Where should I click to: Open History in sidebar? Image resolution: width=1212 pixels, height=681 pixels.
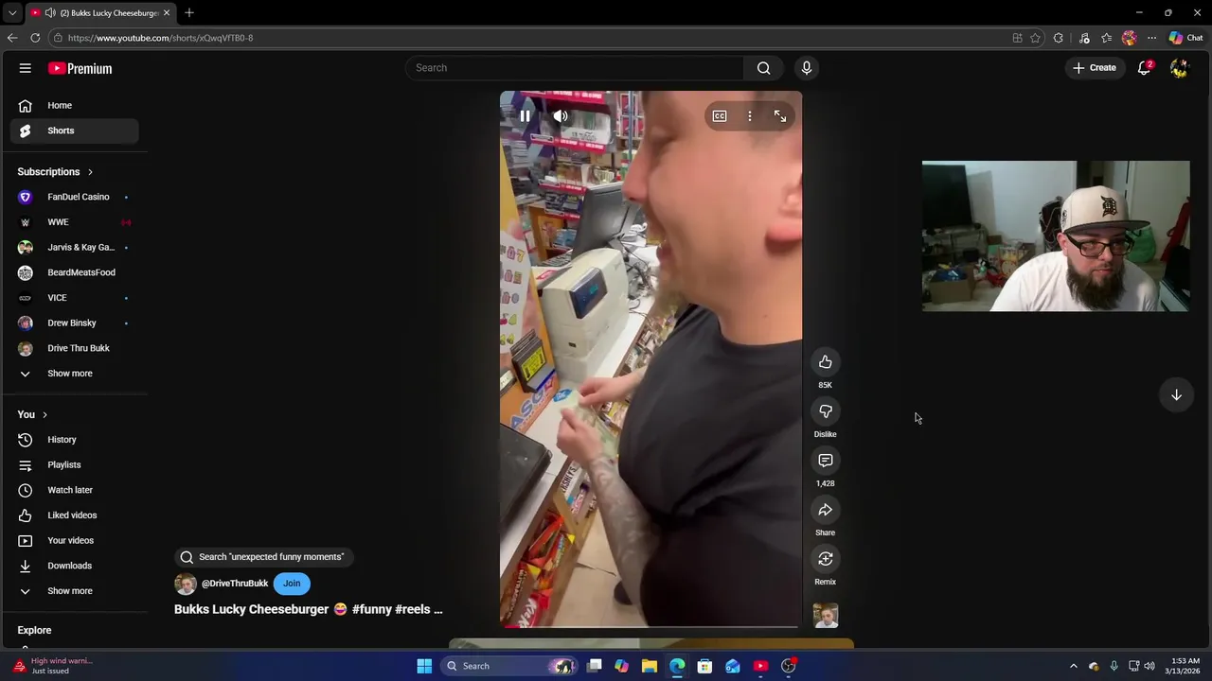point(74,440)
